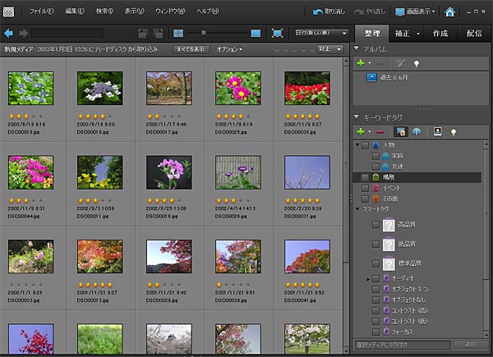The height and width of the screenshot is (357, 493).
Task: Click the lightbulb icon in キーワードタグ panel
Action: pos(453,132)
